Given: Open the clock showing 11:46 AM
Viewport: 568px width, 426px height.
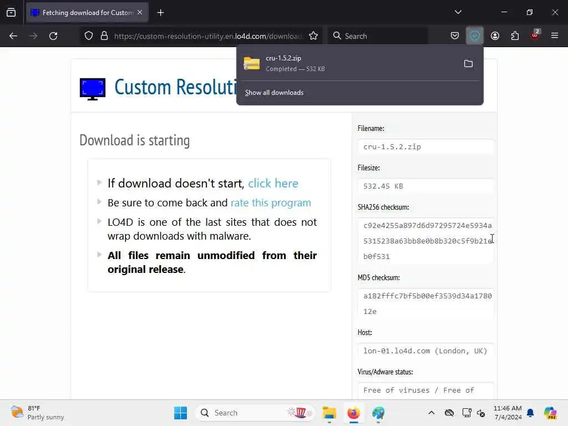Looking at the screenshot, I should [508, 413].
